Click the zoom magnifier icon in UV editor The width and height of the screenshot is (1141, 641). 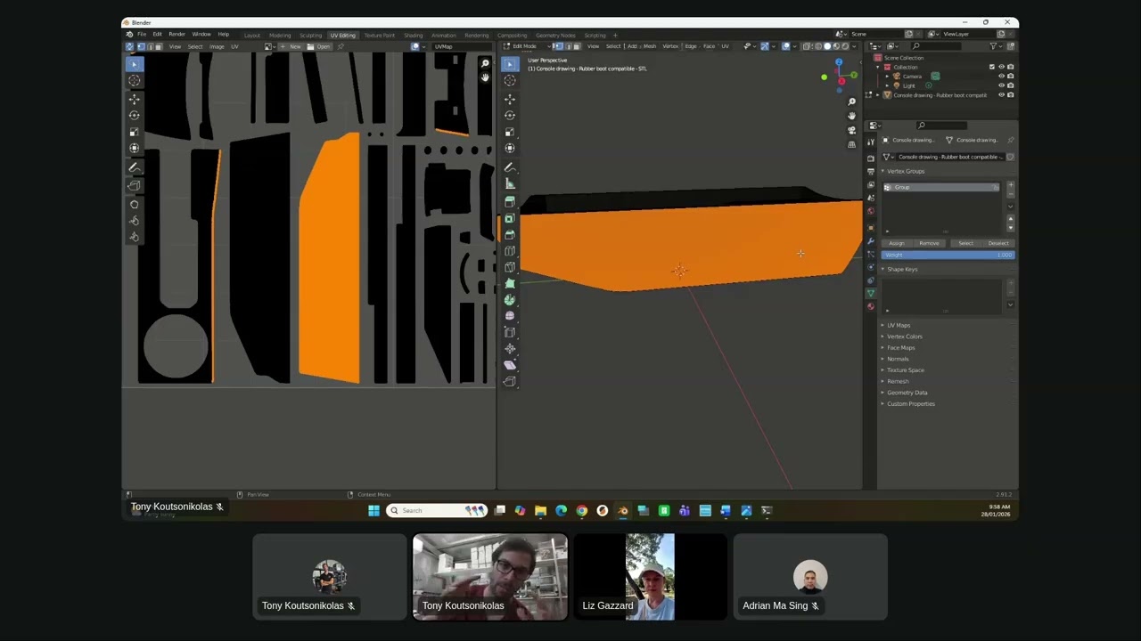click(485, 63)
